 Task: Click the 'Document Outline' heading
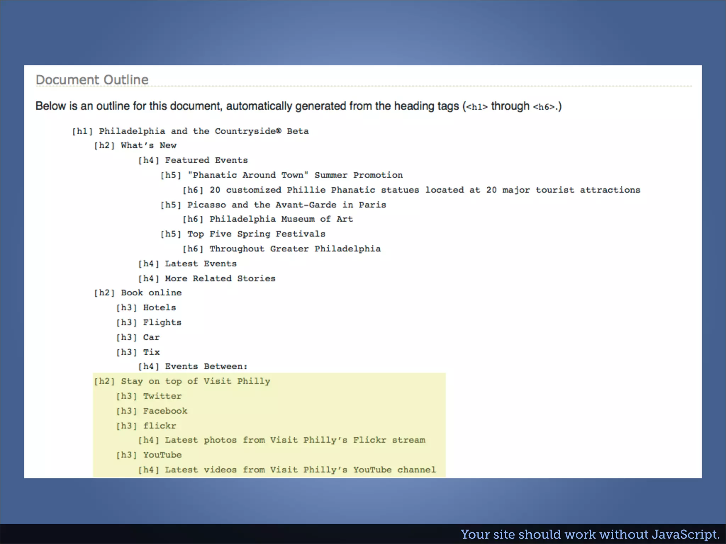(92, 80)
